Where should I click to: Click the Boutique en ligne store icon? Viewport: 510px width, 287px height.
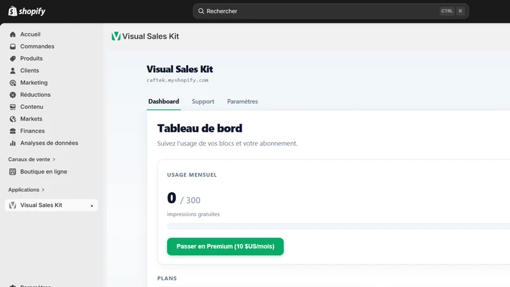tap(13, 172)
